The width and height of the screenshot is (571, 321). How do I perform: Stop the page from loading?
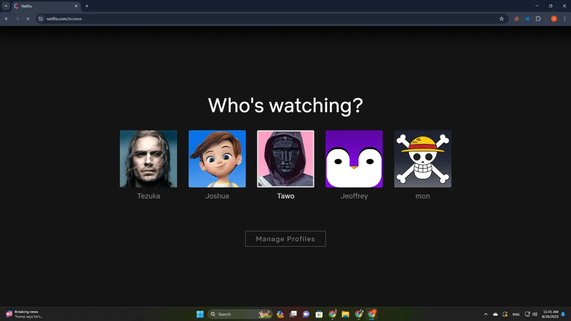[x=28, y=19]
